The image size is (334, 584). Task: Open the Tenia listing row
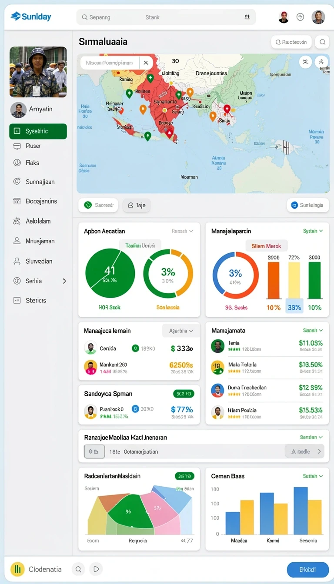pyautogui.click(x=267, y=346)
